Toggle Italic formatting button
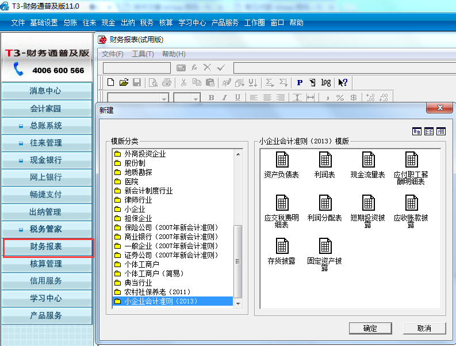 point(224,97)
